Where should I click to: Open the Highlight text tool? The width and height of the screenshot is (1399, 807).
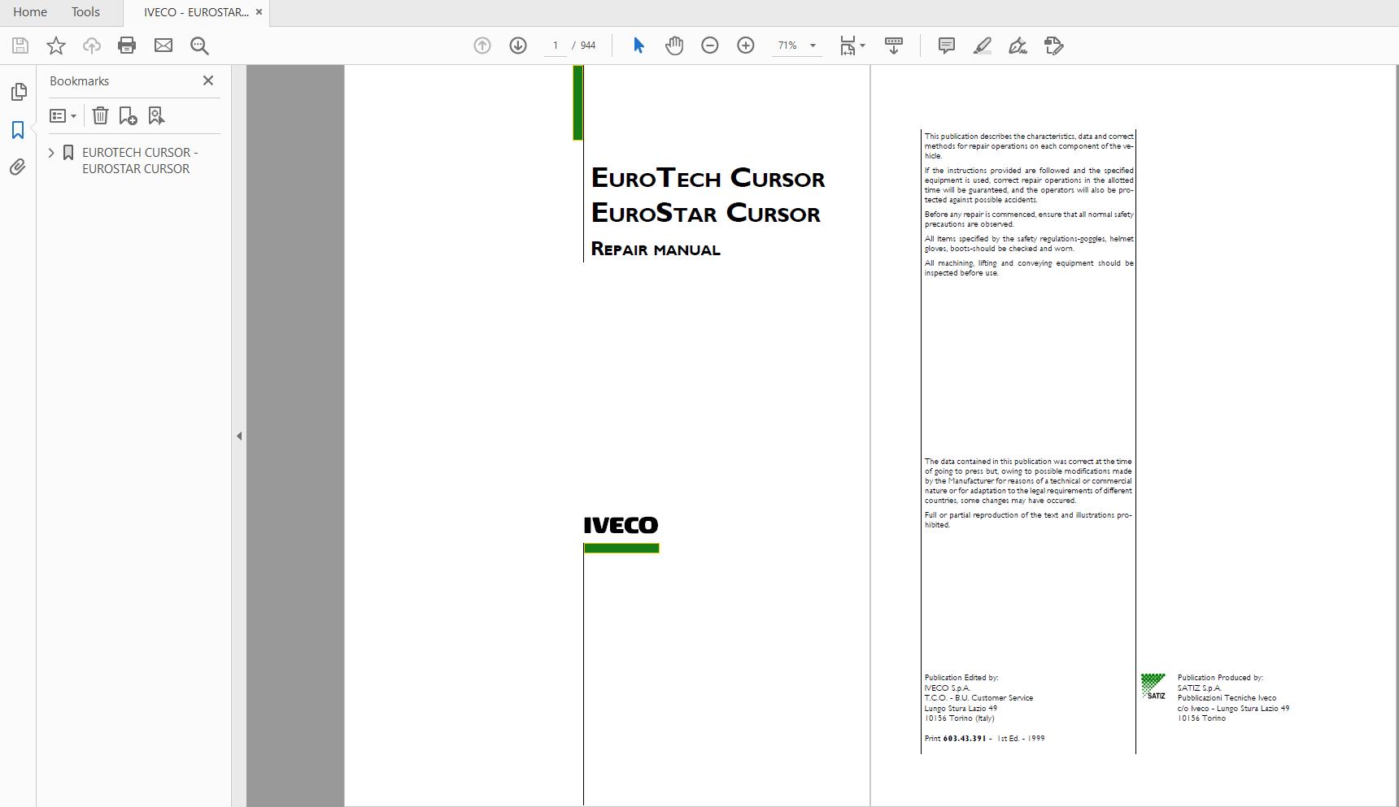981,46
